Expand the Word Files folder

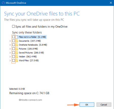pyautogui.click(x=10, y=61)
